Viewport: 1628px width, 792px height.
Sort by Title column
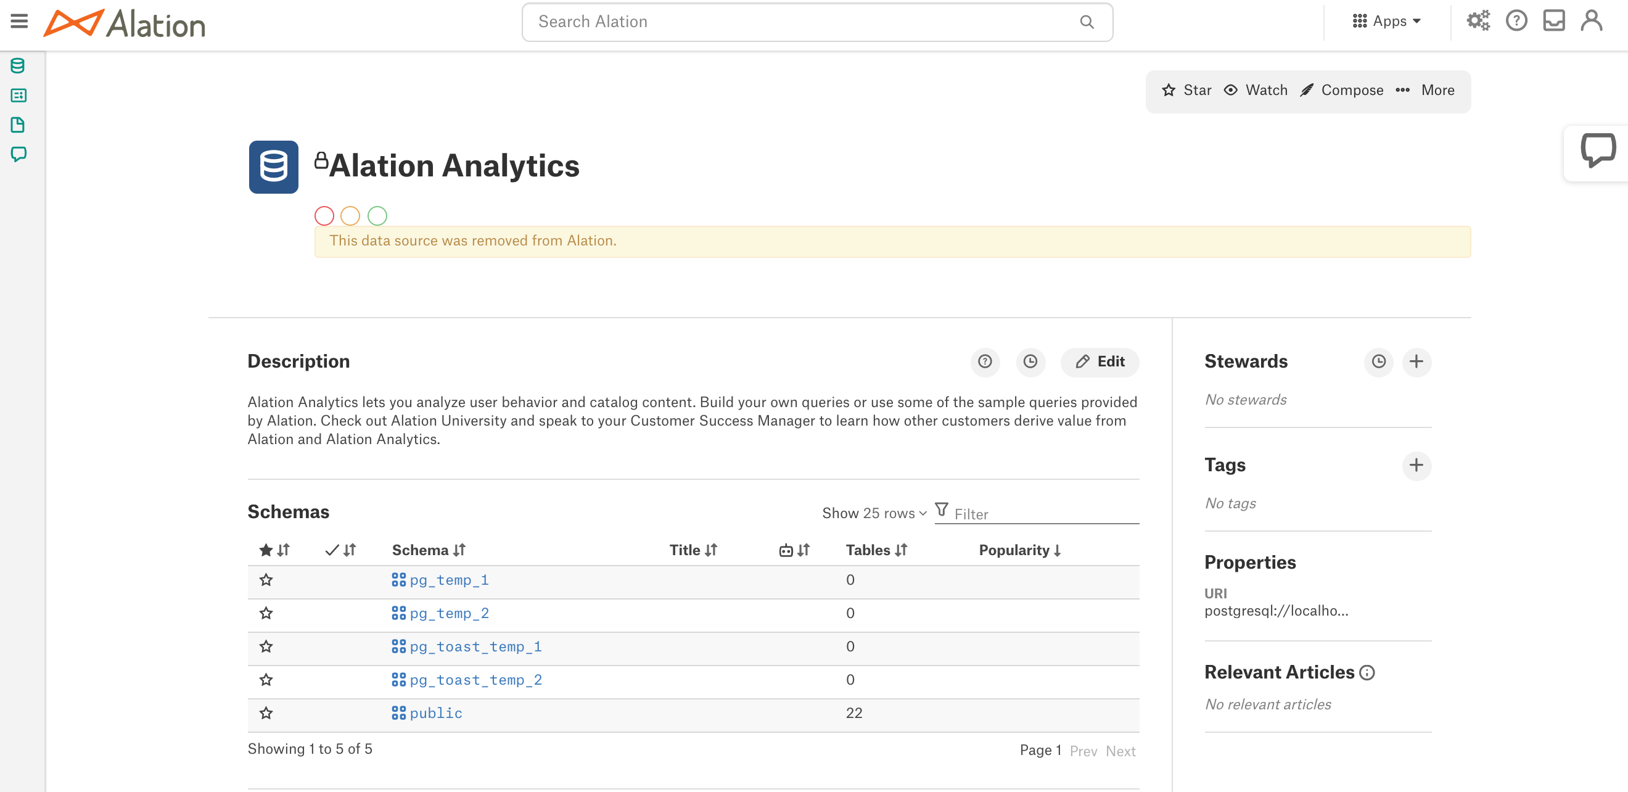(693, 550)
